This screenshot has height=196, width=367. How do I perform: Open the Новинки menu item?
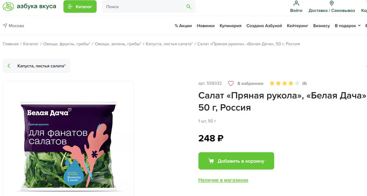pyautogui.click(x=206, y=26)
